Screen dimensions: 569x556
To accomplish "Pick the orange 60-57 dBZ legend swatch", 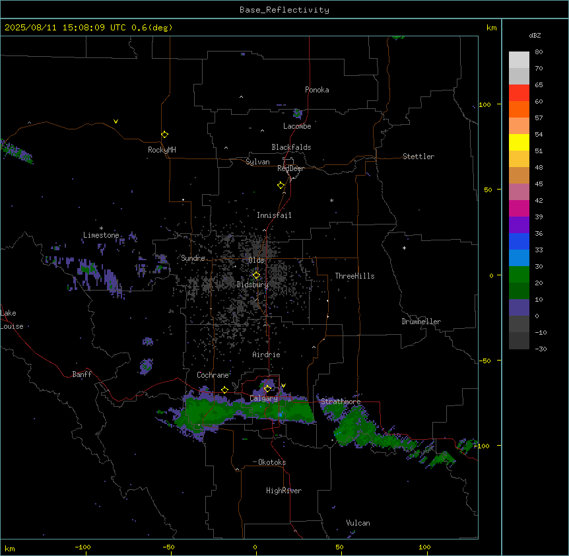I will point(519,109).
